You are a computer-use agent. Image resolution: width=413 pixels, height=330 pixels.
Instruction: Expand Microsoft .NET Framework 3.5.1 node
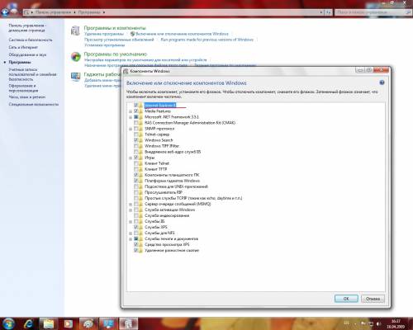click(x=131, y=117)
